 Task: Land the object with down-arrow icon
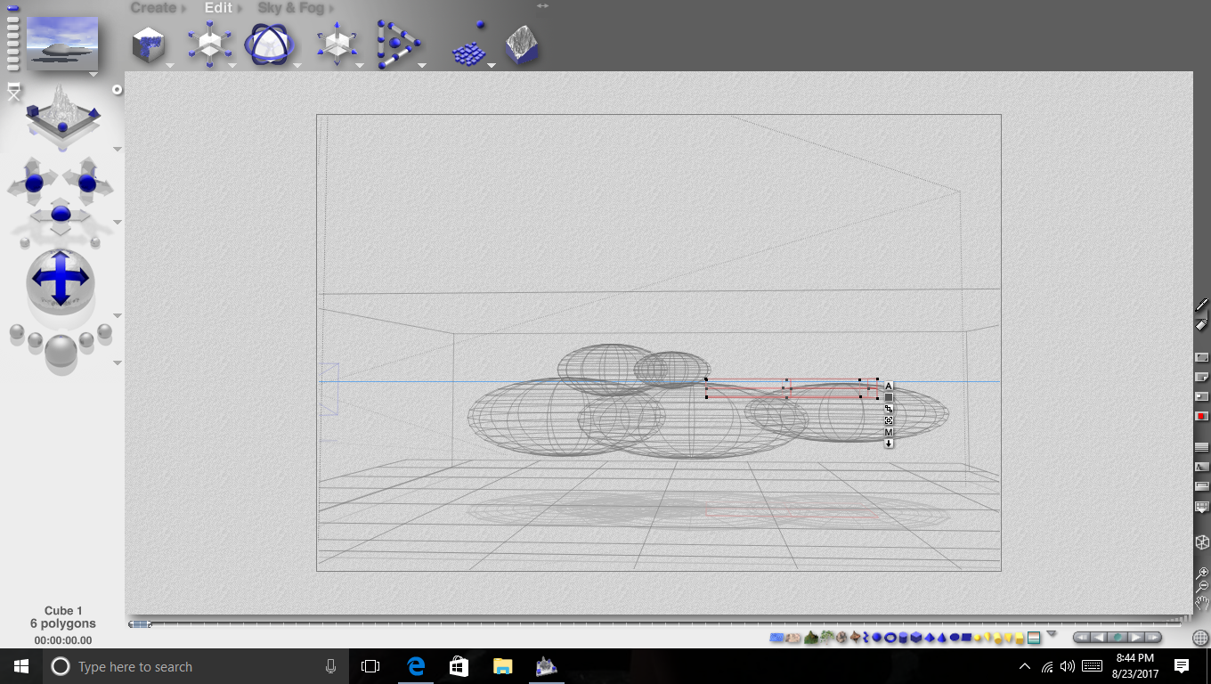point(889,444)
